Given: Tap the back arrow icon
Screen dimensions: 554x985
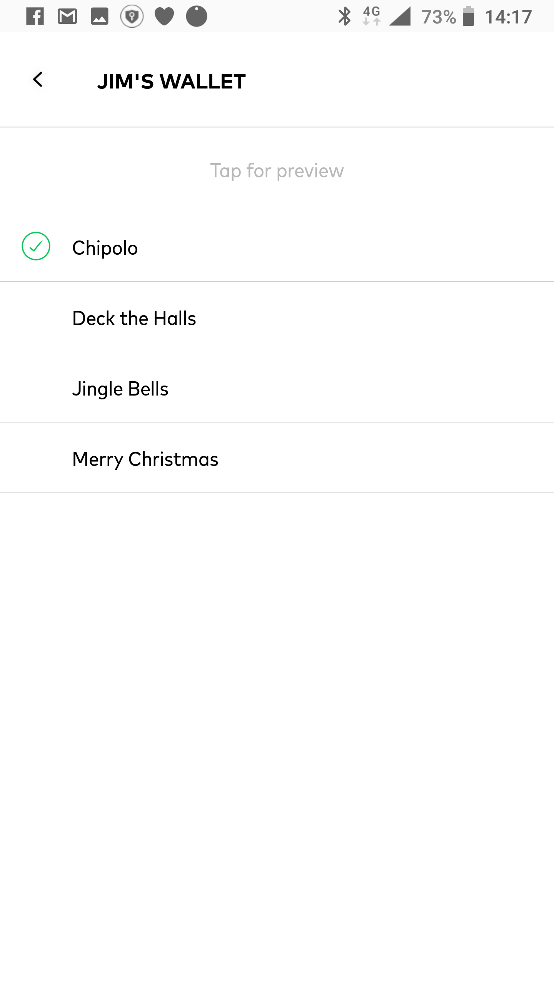Looking at the screenshot, I should tap(38, 80).
